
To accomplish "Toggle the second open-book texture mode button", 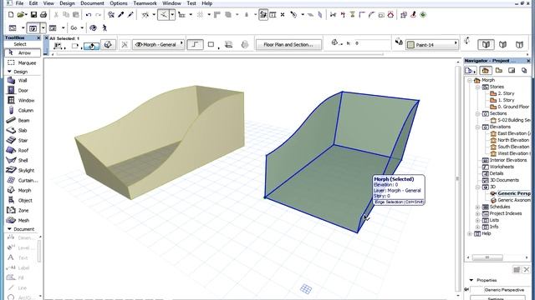I will [x=502, y=44].
